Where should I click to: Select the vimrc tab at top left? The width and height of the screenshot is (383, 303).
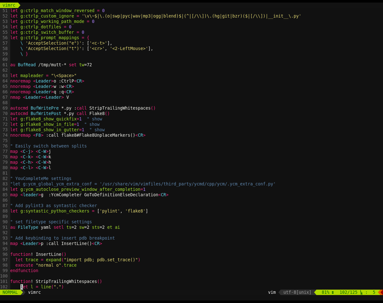click(x=9, y=5)
